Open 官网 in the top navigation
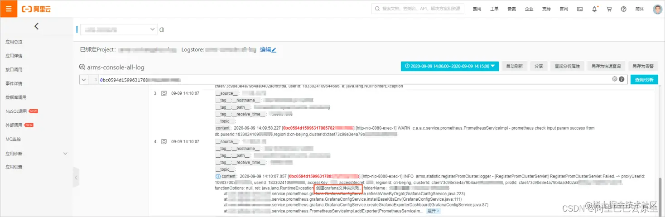Screen dimensions: 665x217 tap(564, 9)
